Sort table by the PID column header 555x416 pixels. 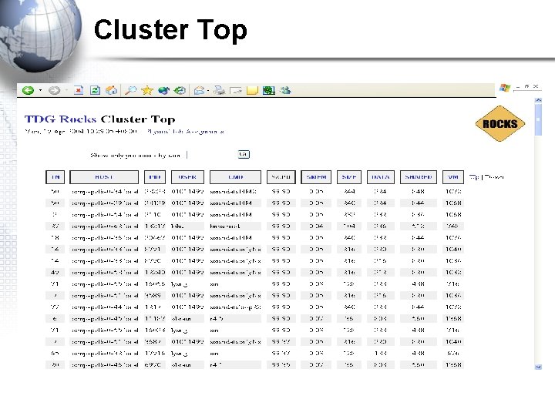(x=155, y=177)
